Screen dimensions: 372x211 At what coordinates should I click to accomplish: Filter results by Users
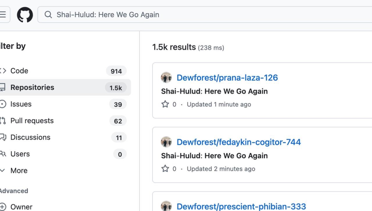click(x=64, y=154)
